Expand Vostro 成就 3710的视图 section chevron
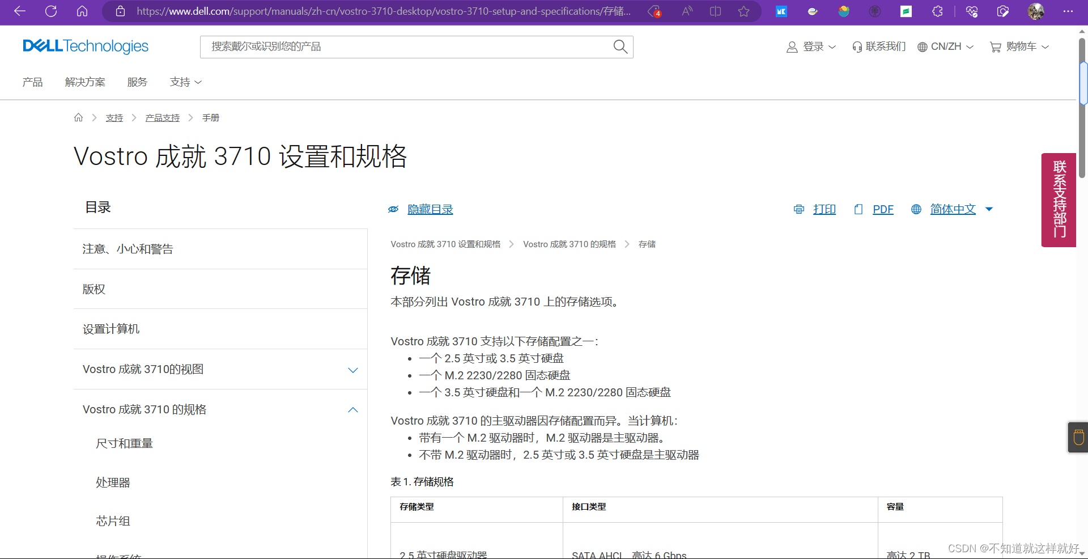1088x559 pixels. pos(353,370)
